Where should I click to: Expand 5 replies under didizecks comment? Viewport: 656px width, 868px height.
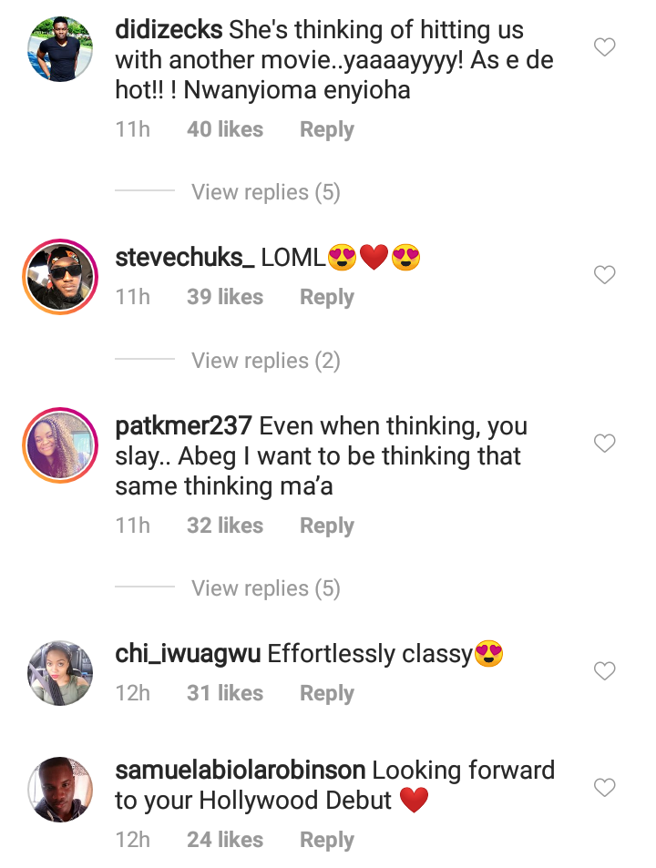pyautogui.click(x=265, y=192)
